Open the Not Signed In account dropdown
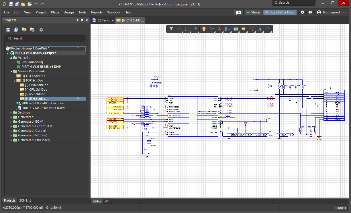Screen dimensions: 351x213 point(332,12)
